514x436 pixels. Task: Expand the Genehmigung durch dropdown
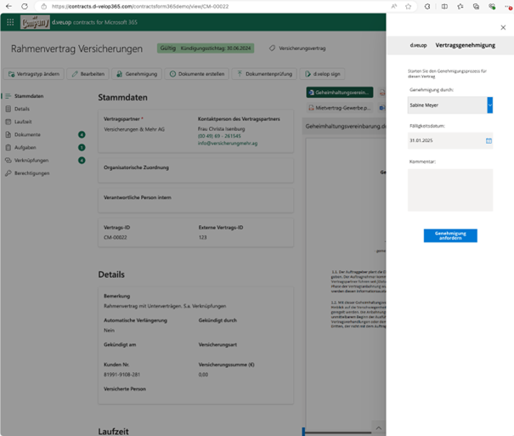pyautogui.click(x=489, y=105)
